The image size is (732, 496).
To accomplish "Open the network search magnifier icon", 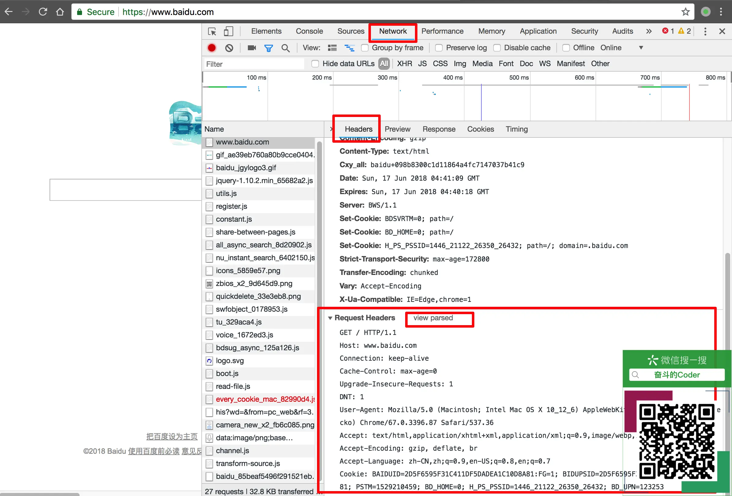I will tap(286, 48).
